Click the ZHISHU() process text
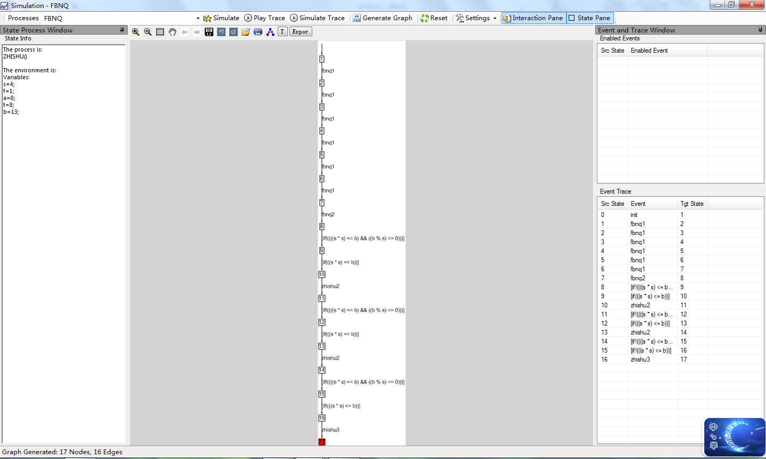The width and height of the screenshot is (766, 459). click(x=15, y=56)
